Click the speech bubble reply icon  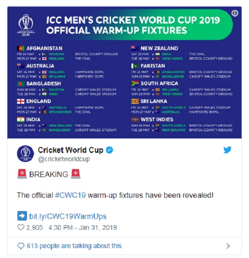tap(21, 246)
